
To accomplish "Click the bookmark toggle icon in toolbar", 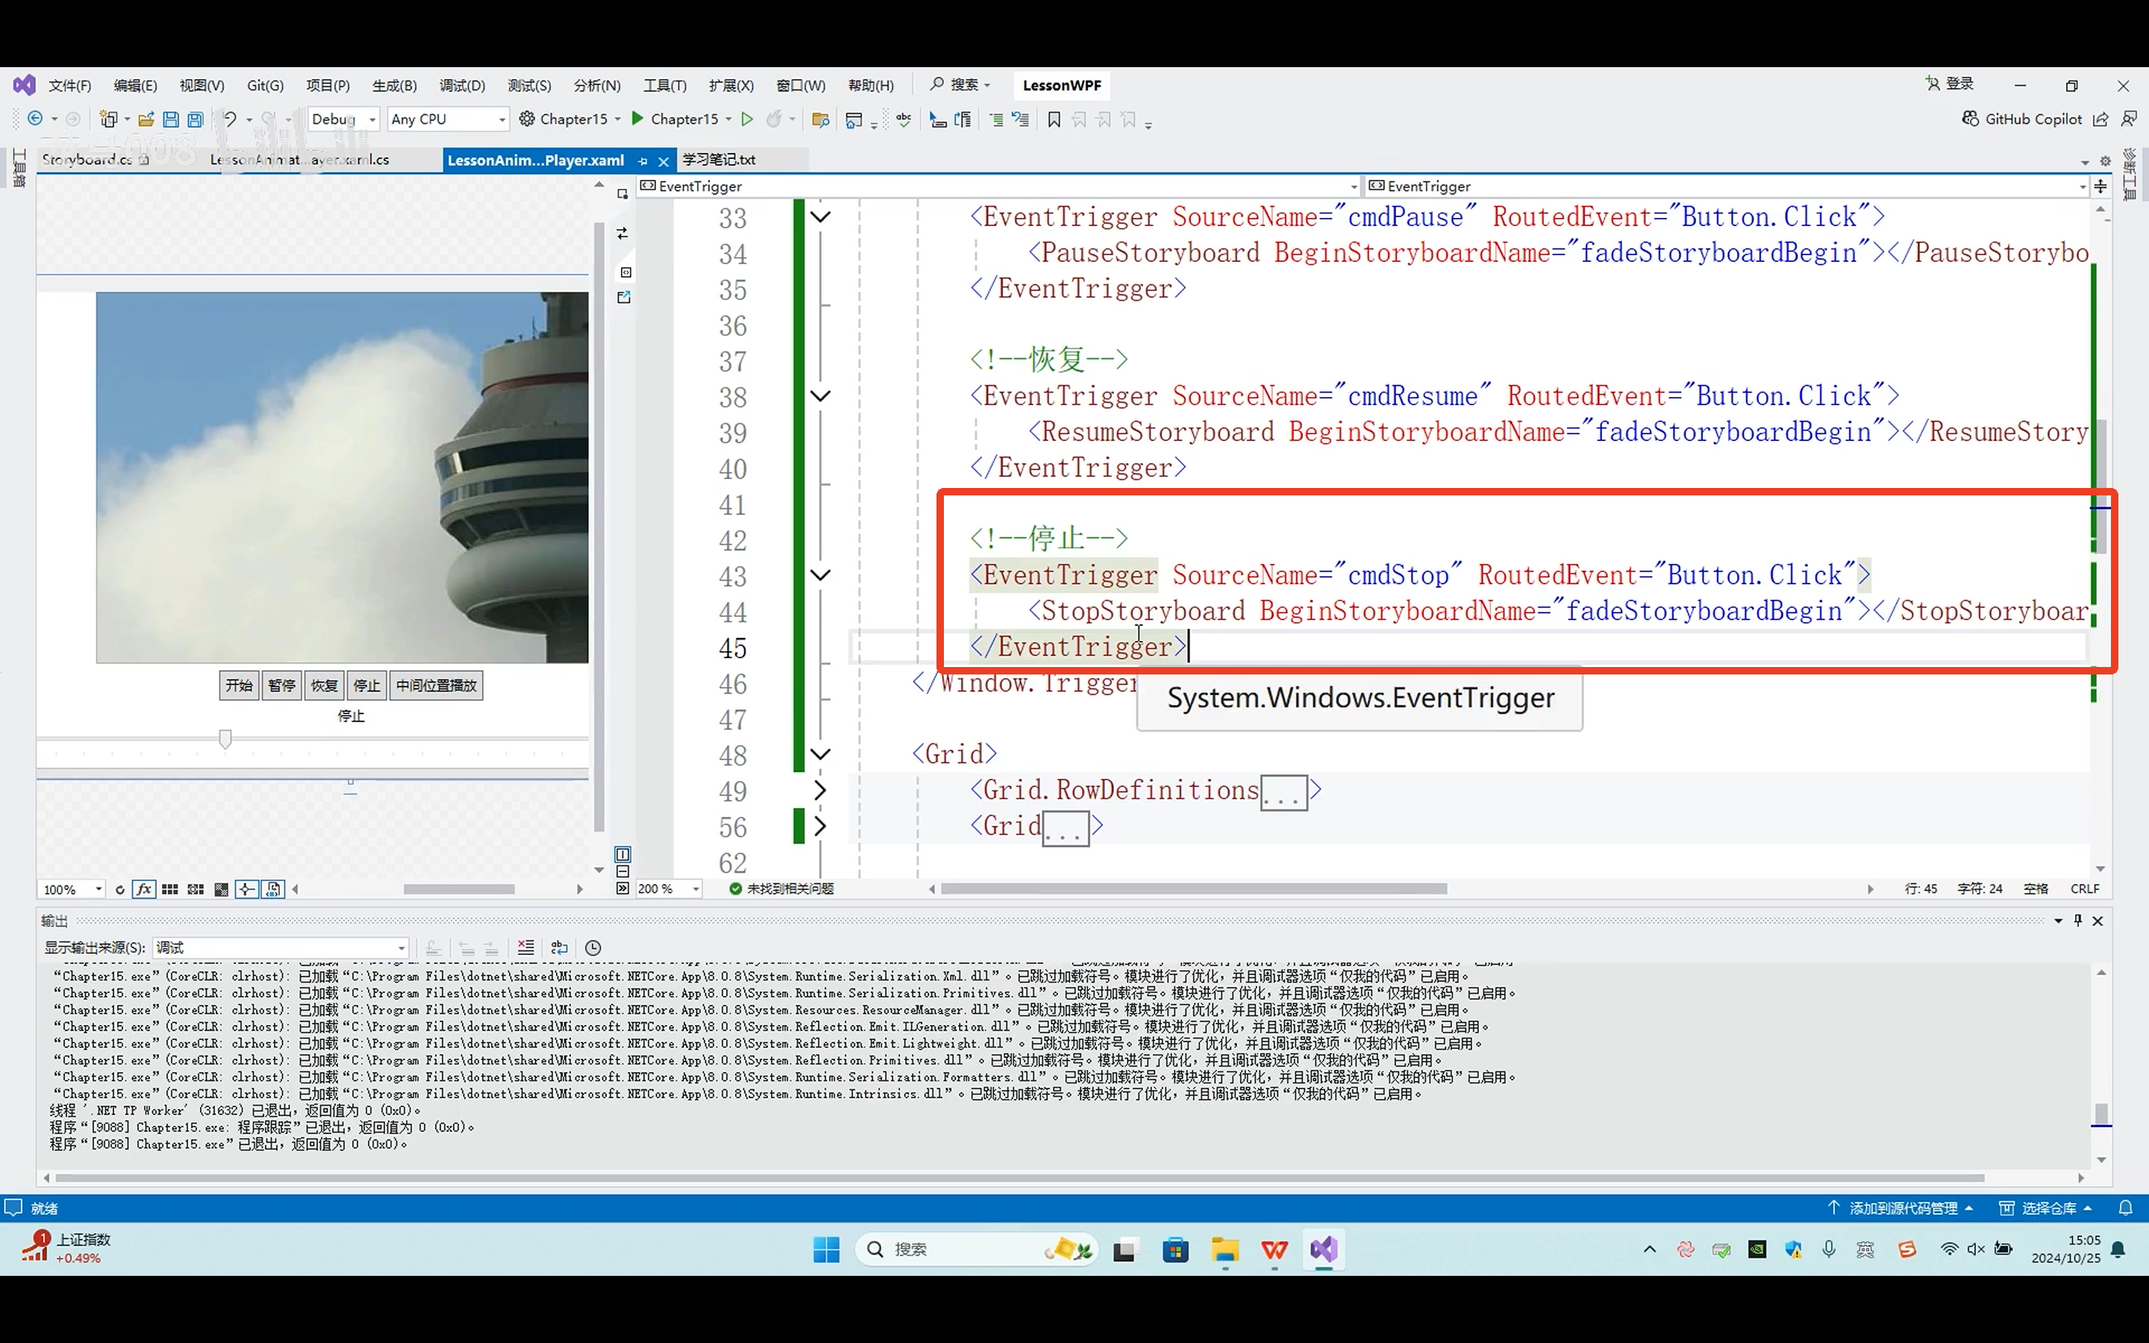I will [1054, 119].
